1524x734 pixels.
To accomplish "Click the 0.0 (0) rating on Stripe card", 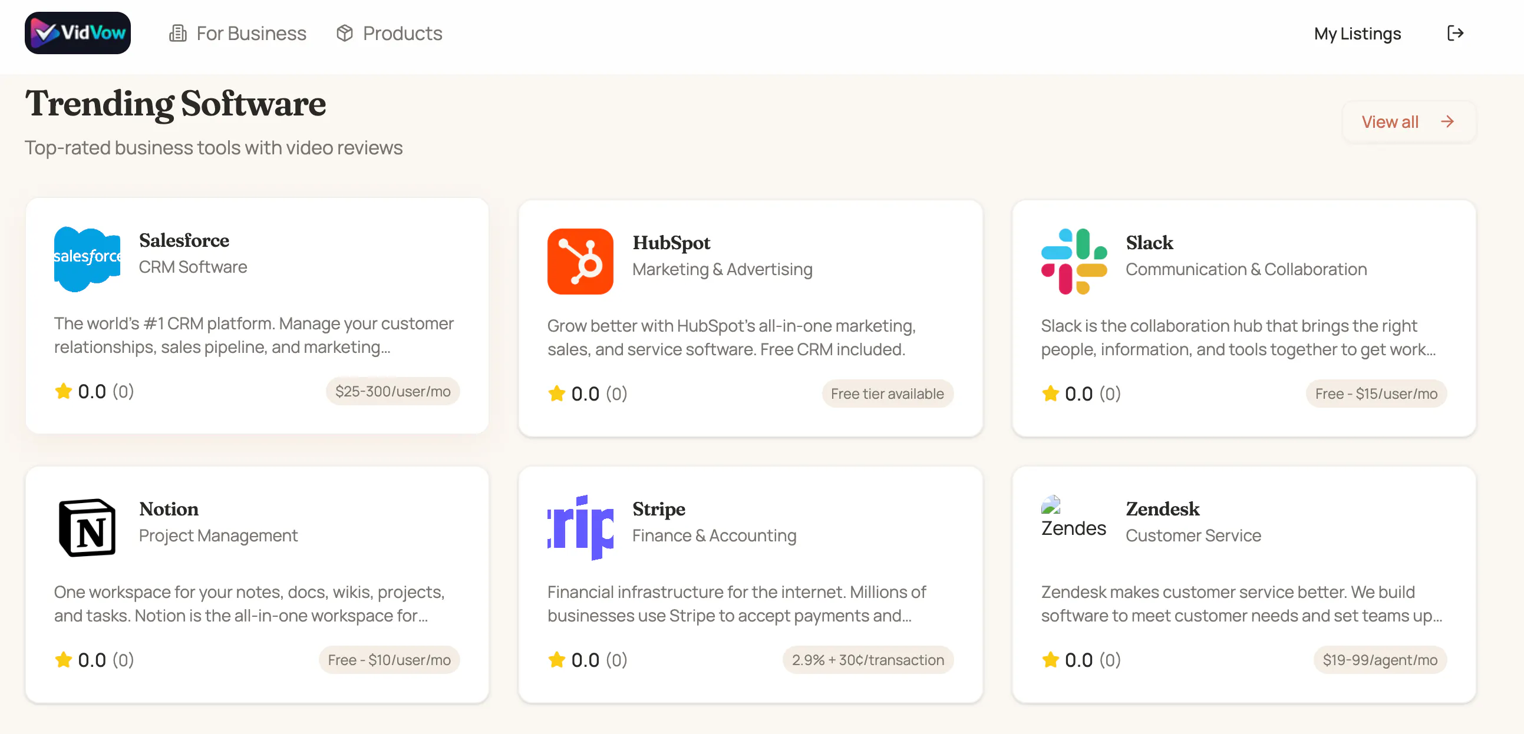I will [588, 659].
